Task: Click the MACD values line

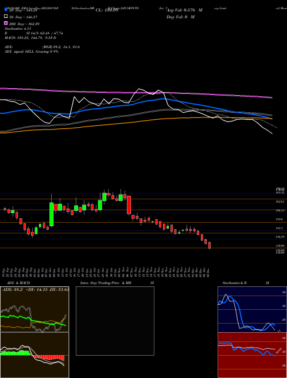Action: point(30,38)
